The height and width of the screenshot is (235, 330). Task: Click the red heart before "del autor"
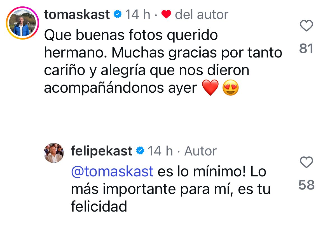pyautogui.click(x=166, y=15)
